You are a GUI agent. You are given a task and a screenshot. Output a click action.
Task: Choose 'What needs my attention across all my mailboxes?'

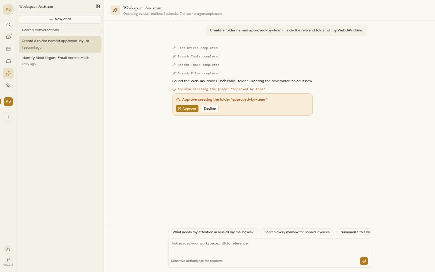coord(213,232)
